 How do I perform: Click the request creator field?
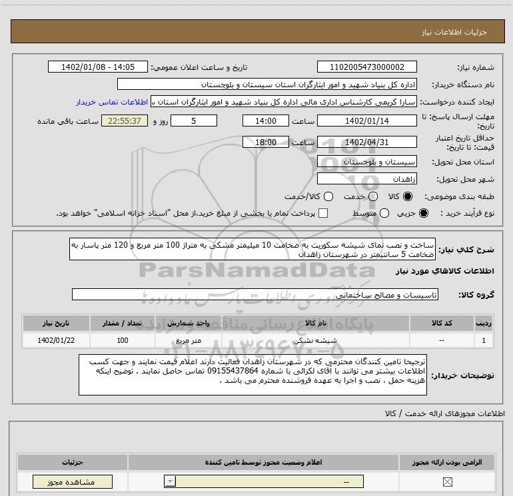click(284, 102)
